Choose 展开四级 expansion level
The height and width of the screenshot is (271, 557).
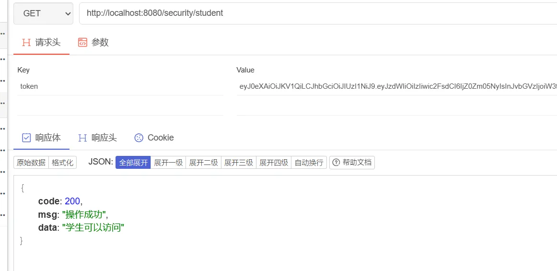(274, 163)
